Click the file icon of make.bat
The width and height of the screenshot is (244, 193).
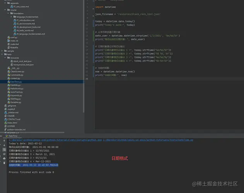point(9,44)
